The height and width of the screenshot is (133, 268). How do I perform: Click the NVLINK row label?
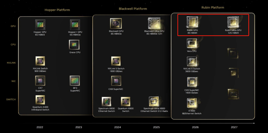click(x=12, y=63)
